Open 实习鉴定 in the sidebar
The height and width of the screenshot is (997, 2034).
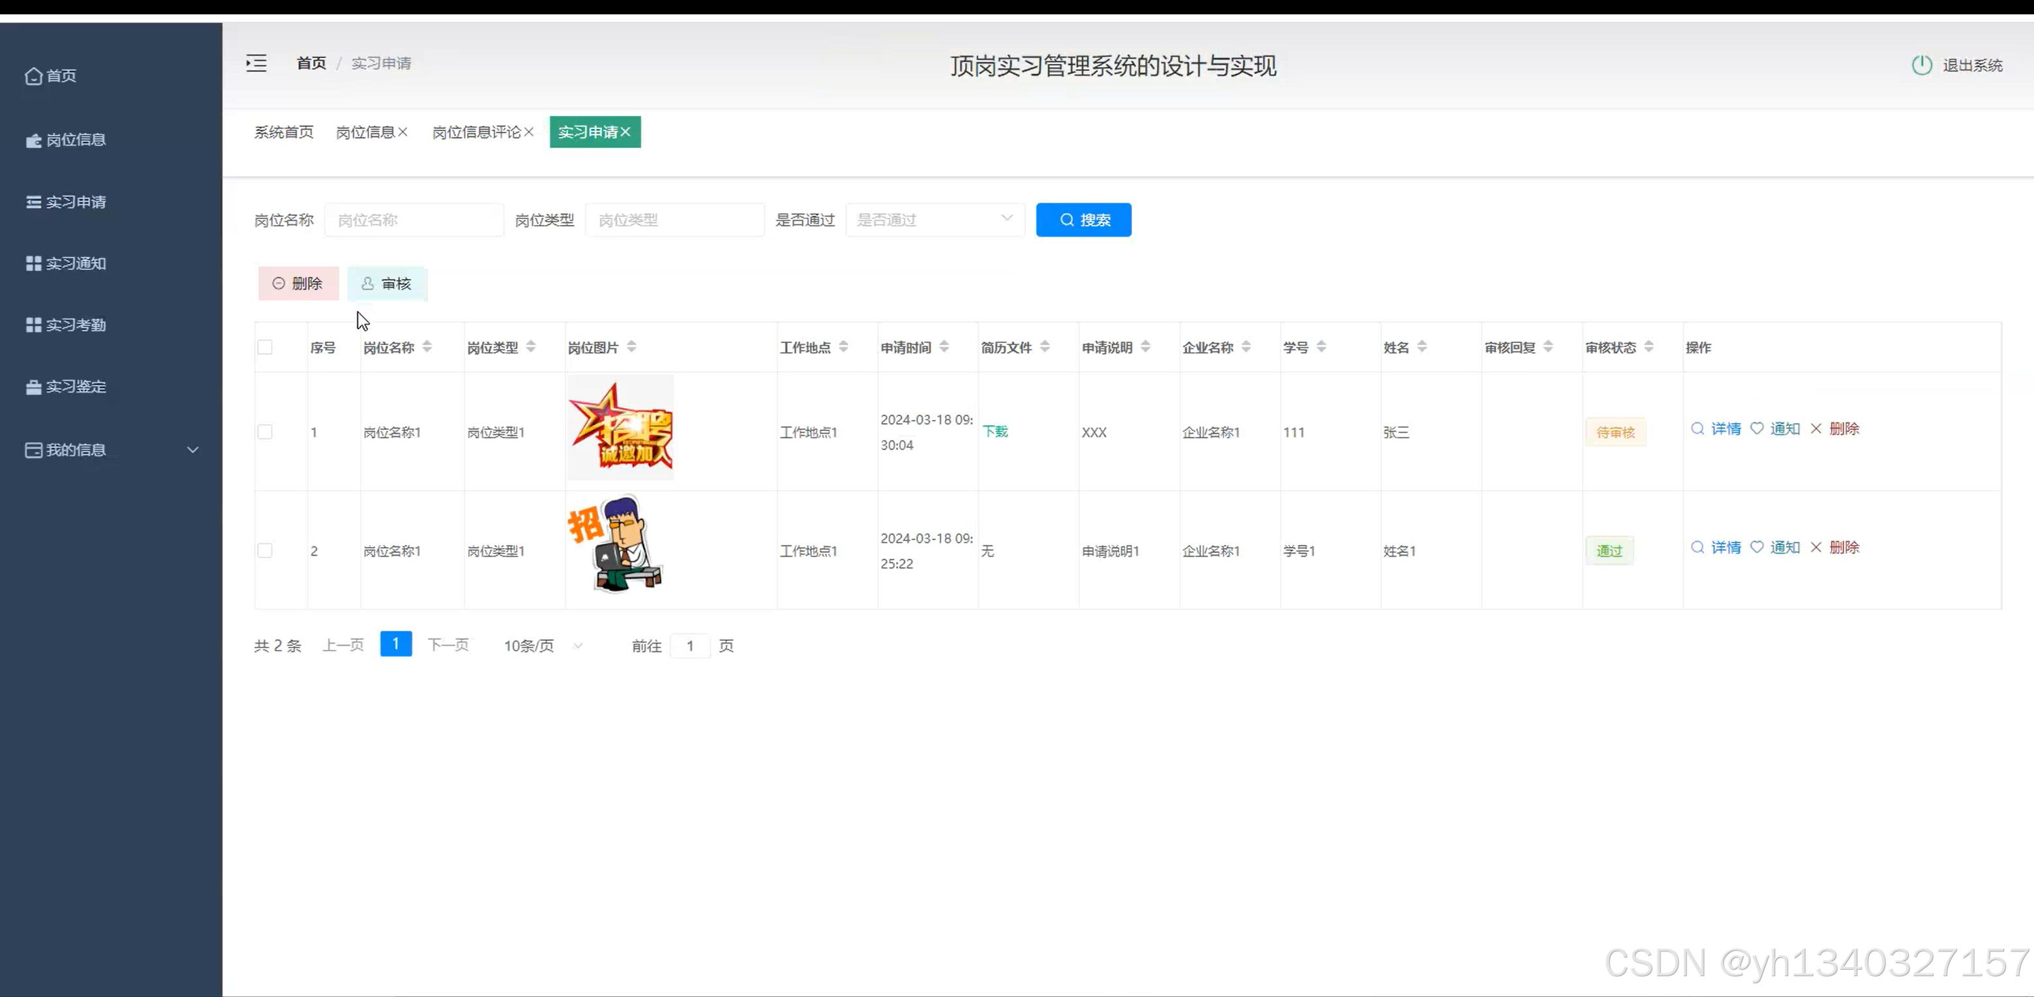75,387
